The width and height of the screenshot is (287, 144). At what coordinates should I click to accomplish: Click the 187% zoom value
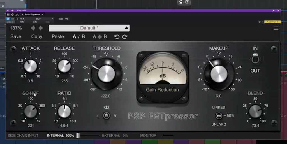click(16, 28)
